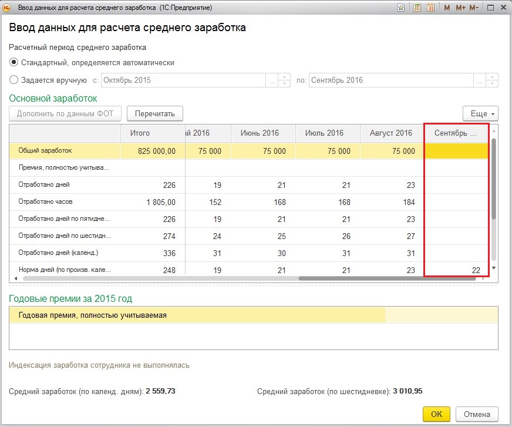Click the start period field 'Октябрь 2015'

coord(184,80)
